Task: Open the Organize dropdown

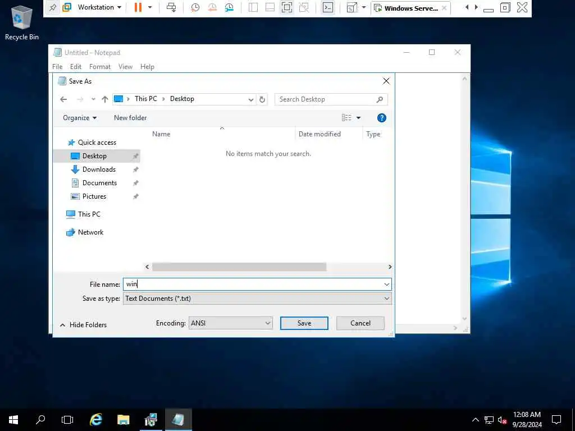Action: pyautogui.click(x=80, y=118)
